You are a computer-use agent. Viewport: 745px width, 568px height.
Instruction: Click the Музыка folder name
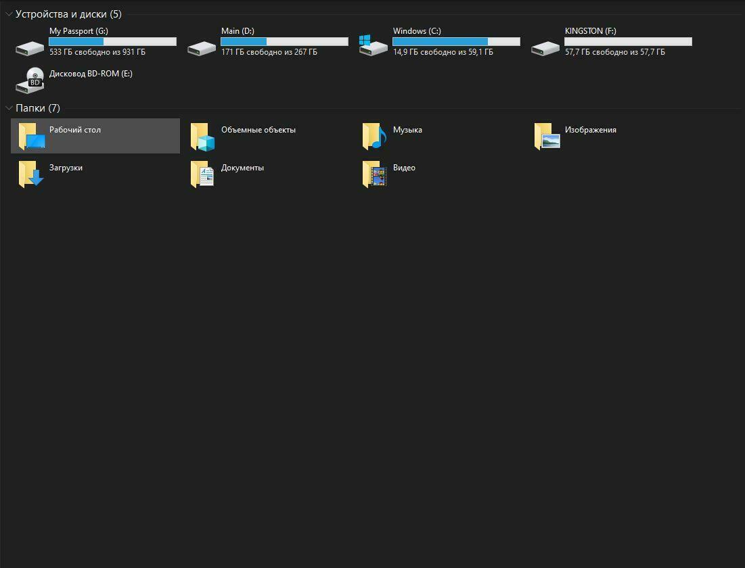tap(407, 130)
